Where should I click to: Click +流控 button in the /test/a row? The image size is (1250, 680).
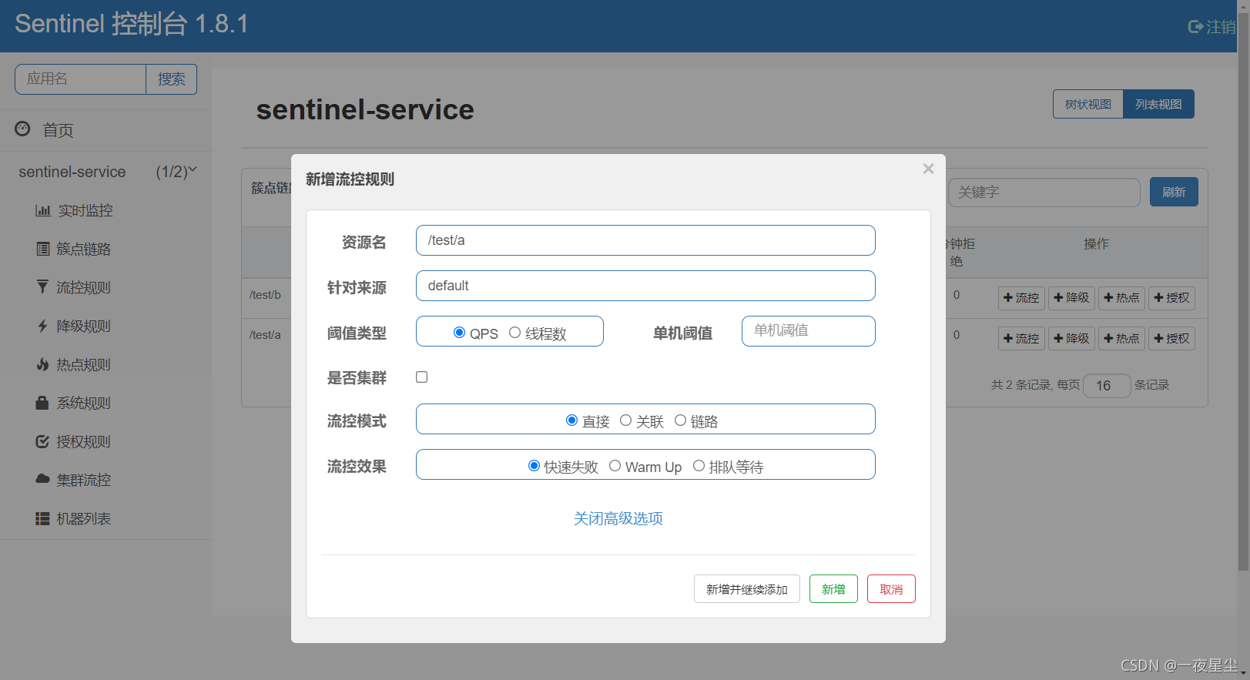tap(1021, 338)
